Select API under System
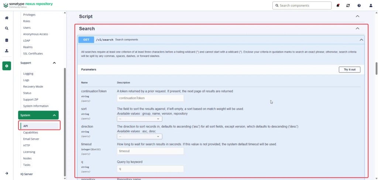This screenshot has height=180, width=378. point(39,126)
